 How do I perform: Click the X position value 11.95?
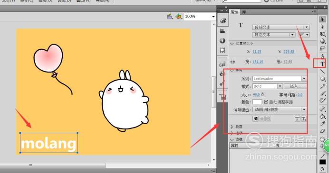[x=257, y=52]
